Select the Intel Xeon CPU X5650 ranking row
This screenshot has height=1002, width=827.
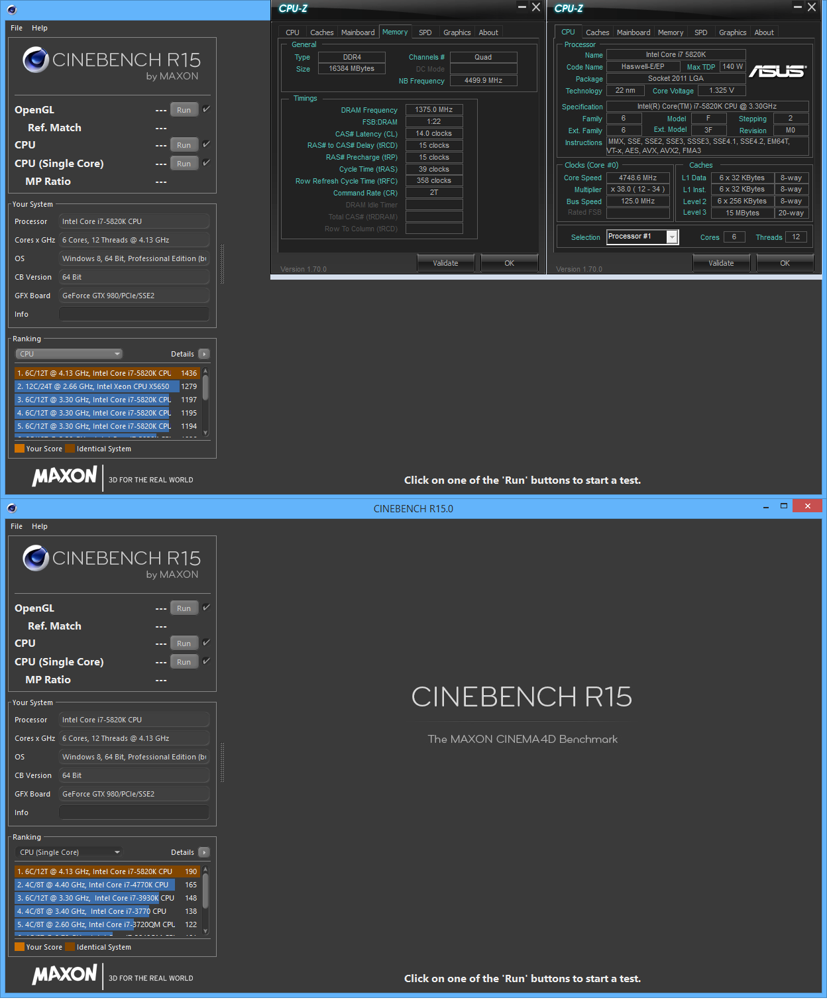tap(107, 386)
